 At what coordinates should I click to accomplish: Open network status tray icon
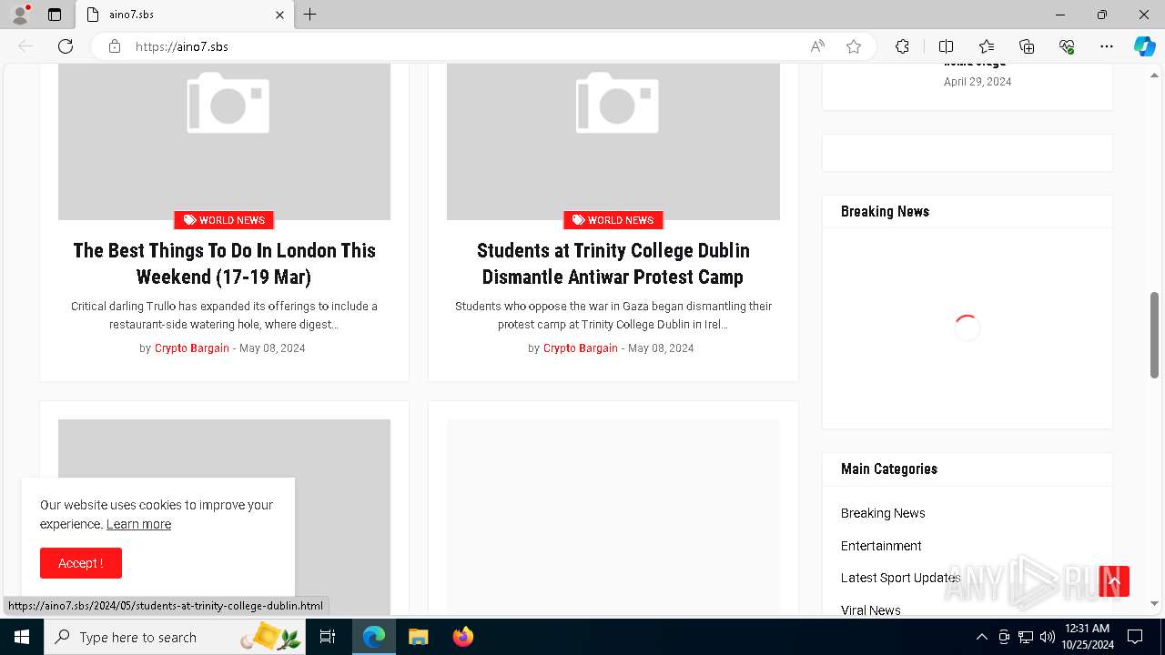tap(1026, 637)
